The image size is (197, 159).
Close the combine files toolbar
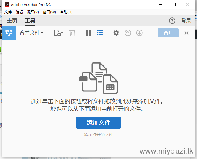[186, 33]
